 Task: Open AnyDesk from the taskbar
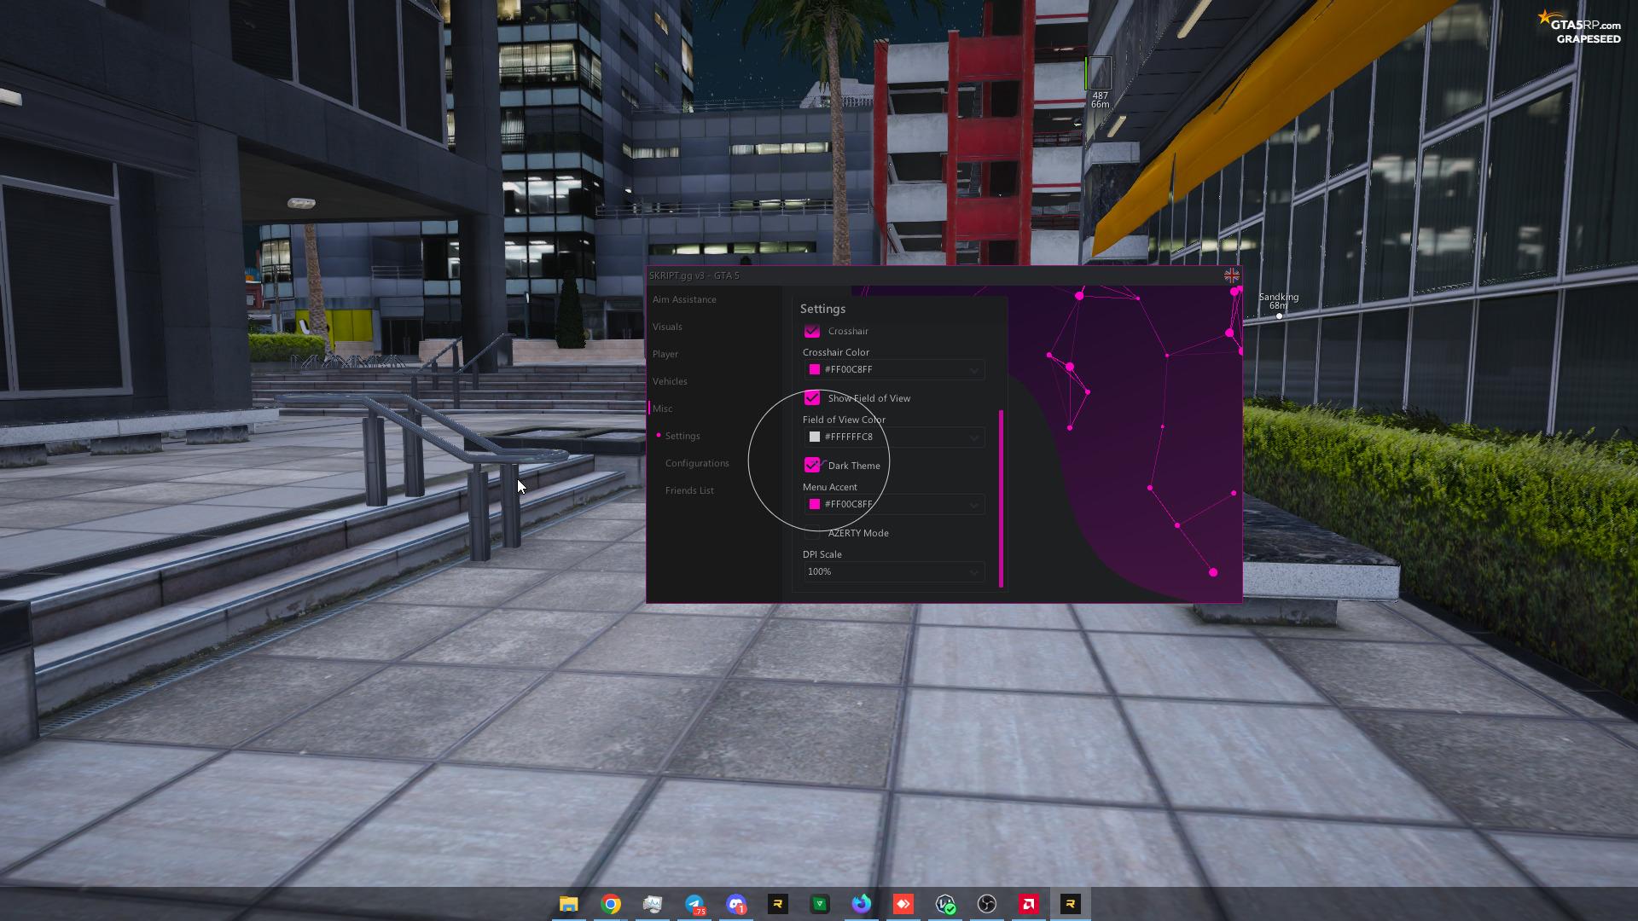(903, 904)
